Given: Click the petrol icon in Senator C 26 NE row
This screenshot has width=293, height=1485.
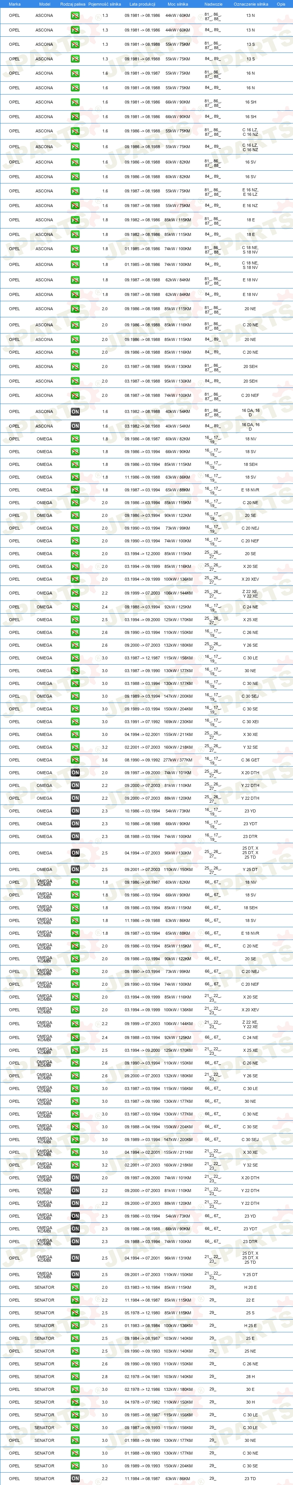Looking at the screenshot, I should tap(75, 1364).
